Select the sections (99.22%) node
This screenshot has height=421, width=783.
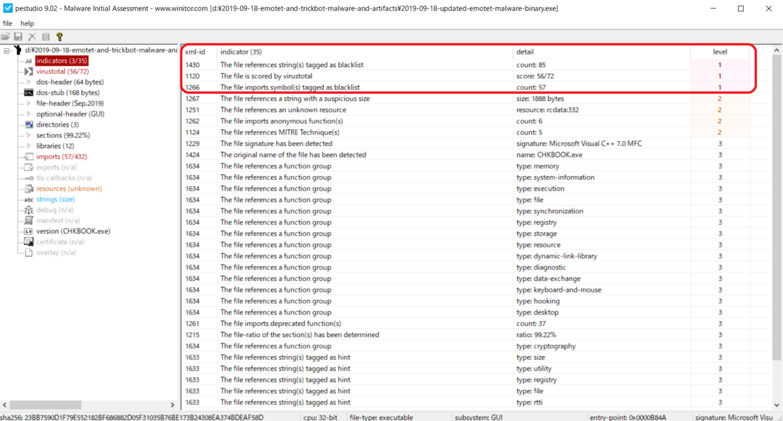tap(63, 135)
